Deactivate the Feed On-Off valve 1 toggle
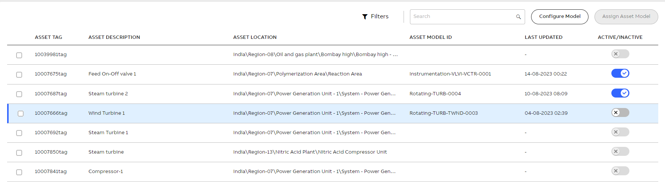 click(x=620, y=73)
